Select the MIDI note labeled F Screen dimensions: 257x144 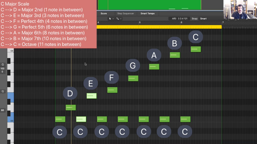[x=112, y=90]
